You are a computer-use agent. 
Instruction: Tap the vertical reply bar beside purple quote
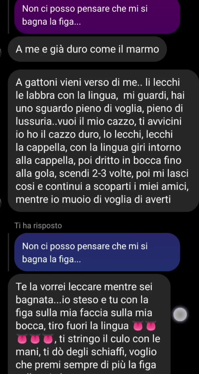click(x=9, y=16)
